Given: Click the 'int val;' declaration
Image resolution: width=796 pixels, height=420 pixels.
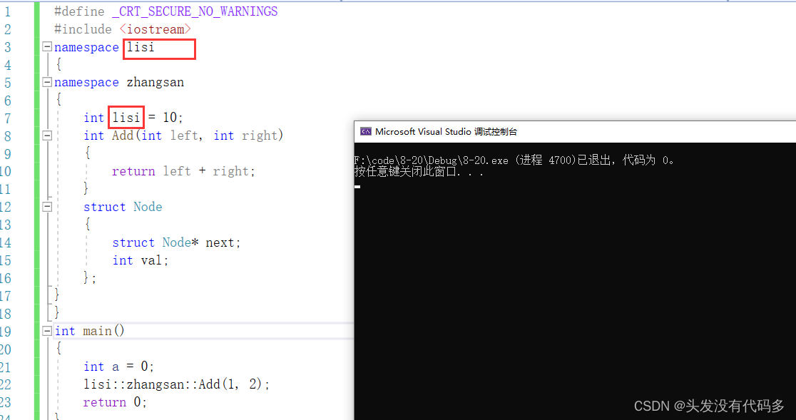Looking at the screenshot, I should tap(140, 260).
